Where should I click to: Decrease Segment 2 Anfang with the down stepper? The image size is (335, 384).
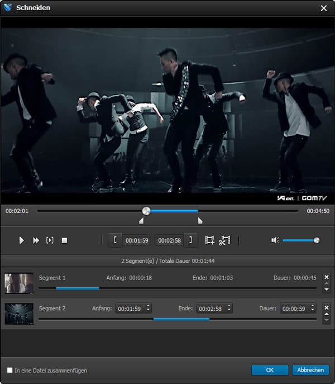pos(148,311)
